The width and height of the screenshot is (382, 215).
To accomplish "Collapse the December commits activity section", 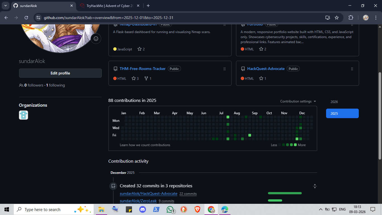I will pos(315,186).
